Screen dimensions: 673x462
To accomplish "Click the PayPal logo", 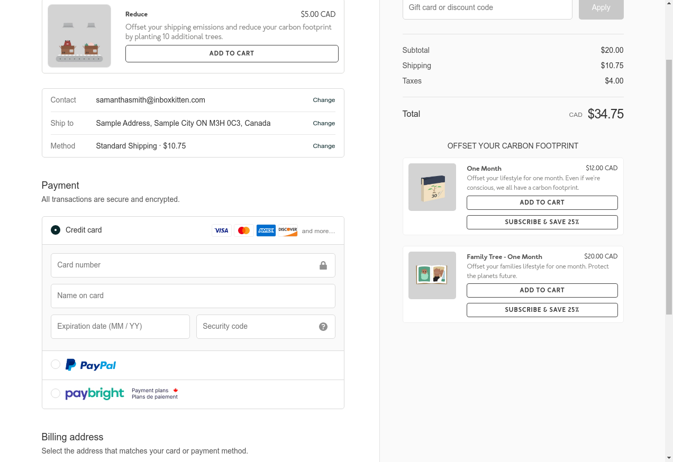I will tap(90, 365).
